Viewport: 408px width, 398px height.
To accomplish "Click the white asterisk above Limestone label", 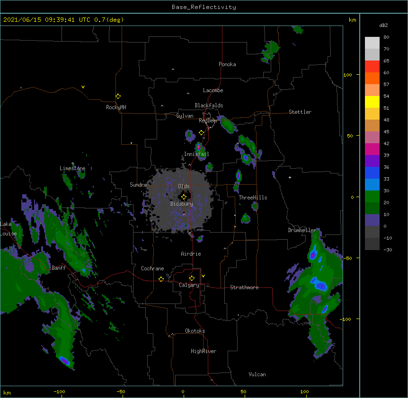I will pyautogui.click(x=72, y=164).
